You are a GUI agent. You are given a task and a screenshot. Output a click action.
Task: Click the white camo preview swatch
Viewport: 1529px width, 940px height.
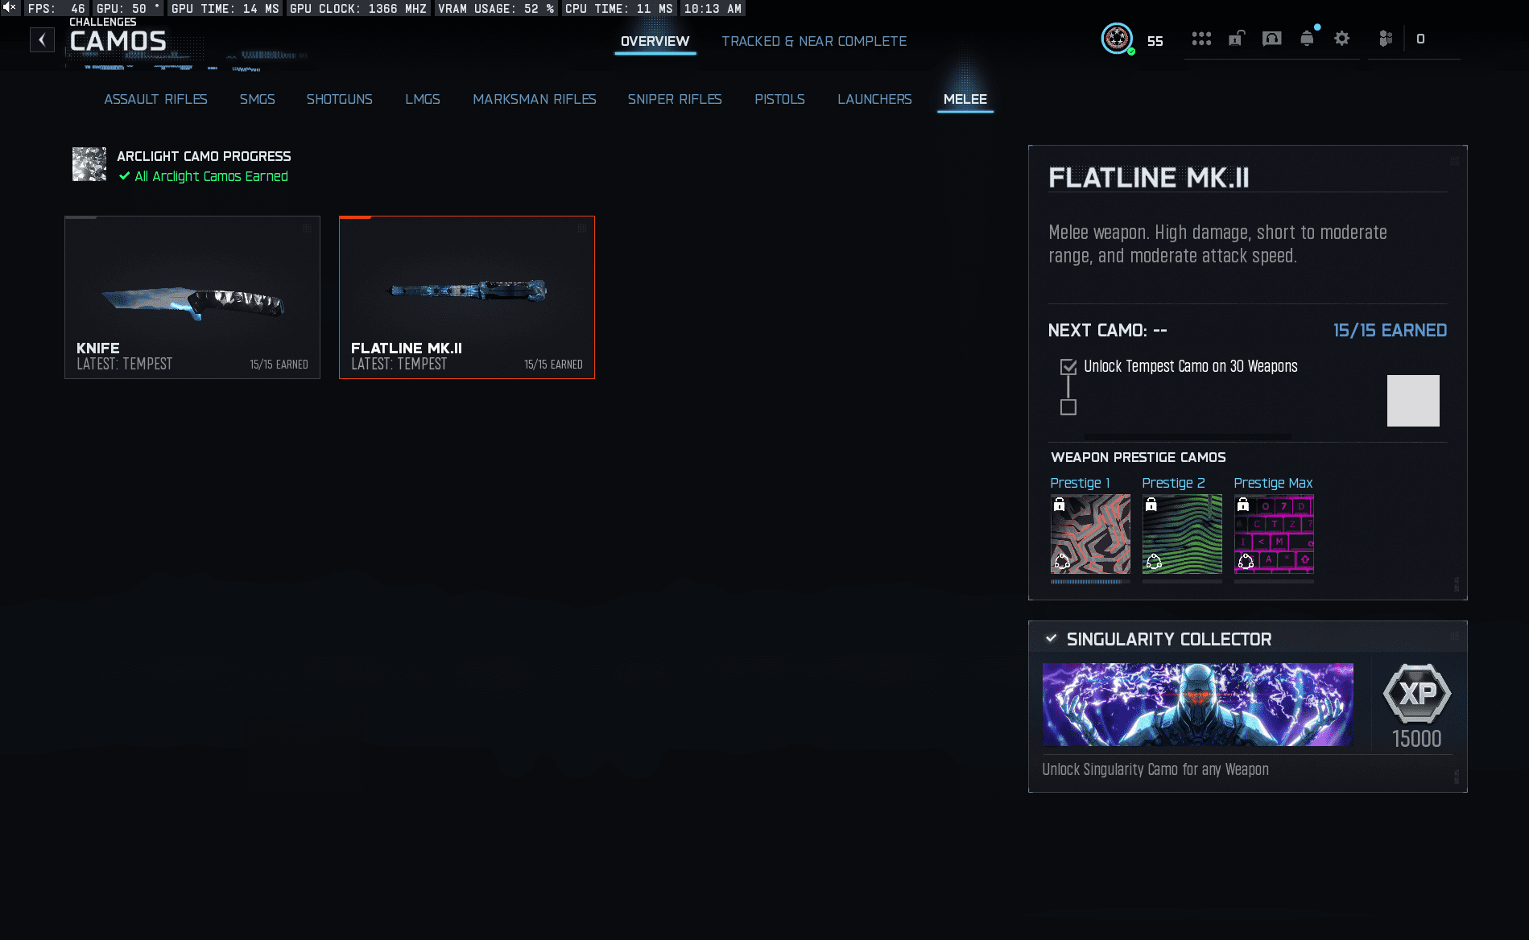[x=1412, y=401]
